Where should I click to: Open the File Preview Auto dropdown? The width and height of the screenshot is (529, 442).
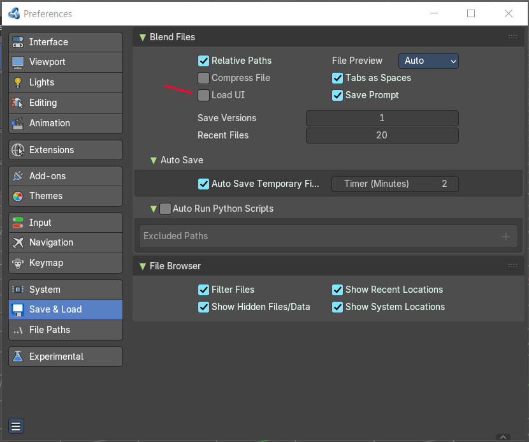[428, 61]
